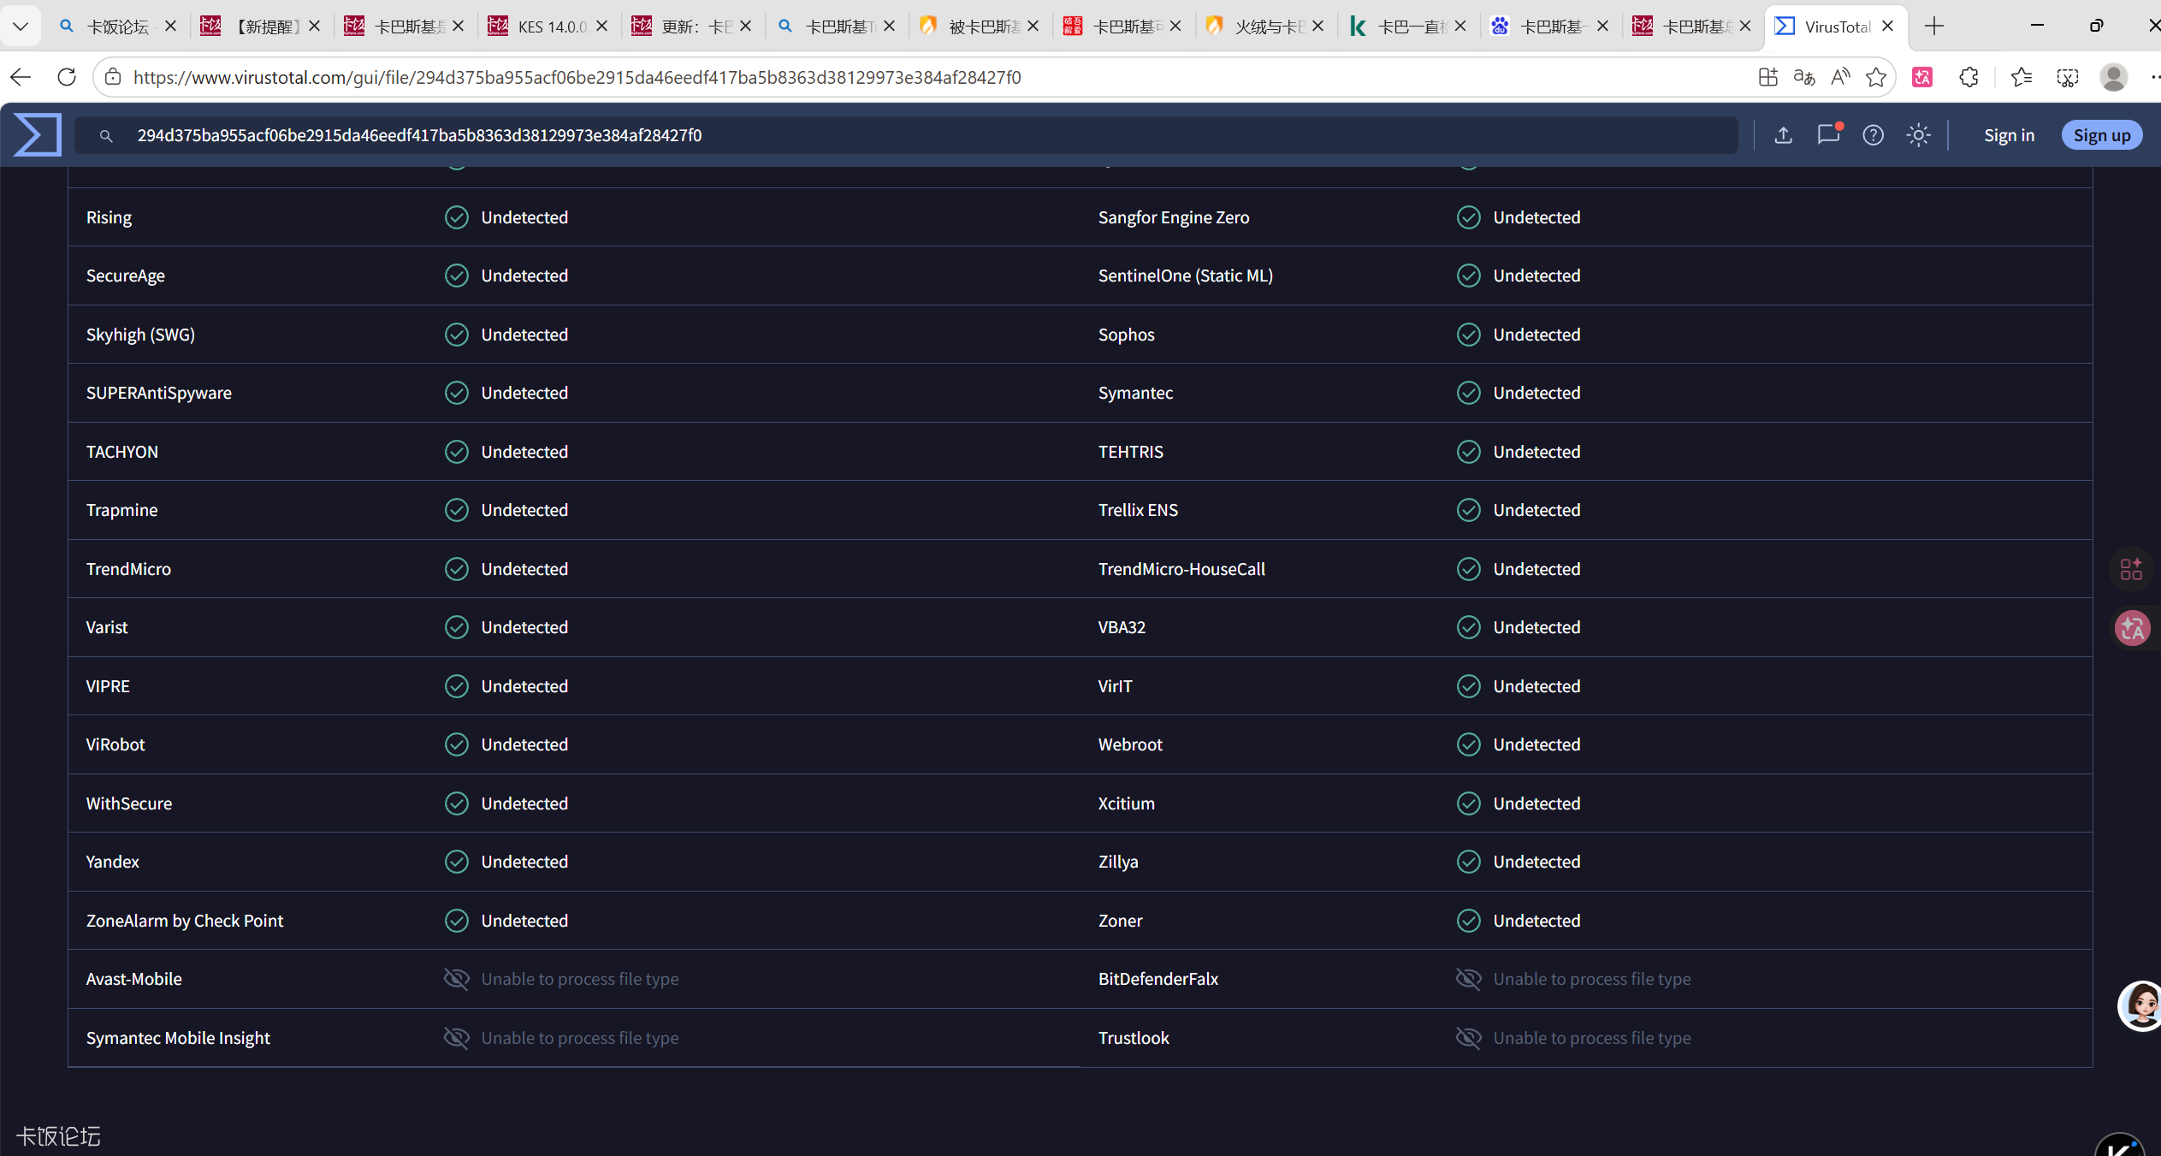Screen dimensions: 2161x1156
Task: Close the VirusTotal tab
Action: pyautogui.click(x=1887, y=26)
